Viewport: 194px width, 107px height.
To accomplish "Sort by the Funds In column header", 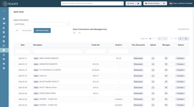I will tap(118, 45).
